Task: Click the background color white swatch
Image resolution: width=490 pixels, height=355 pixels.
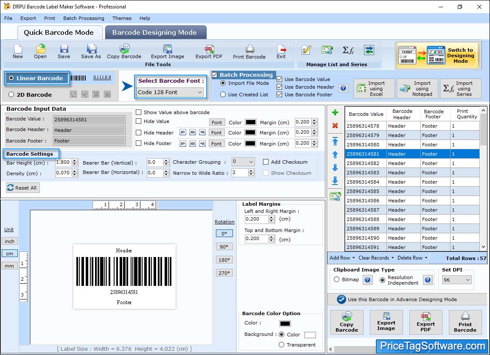Action: click(x=310, y=335)
